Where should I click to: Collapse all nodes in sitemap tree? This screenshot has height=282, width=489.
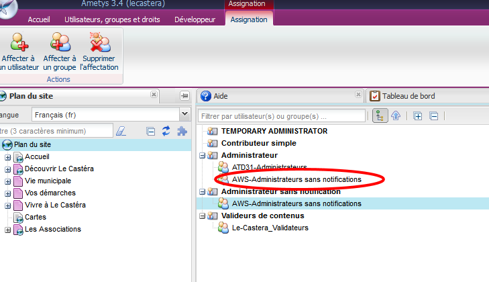click(x=151, y=131)
